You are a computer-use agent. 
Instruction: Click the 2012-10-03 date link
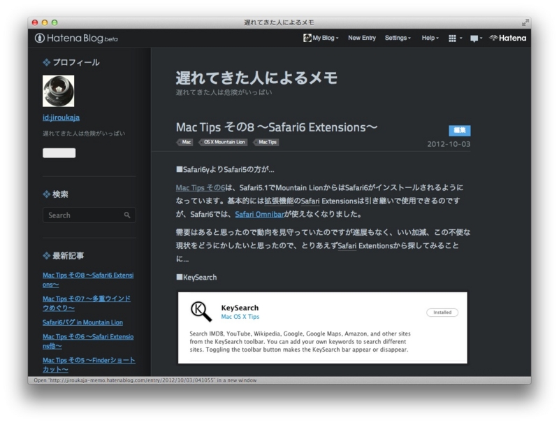[449, 144]
